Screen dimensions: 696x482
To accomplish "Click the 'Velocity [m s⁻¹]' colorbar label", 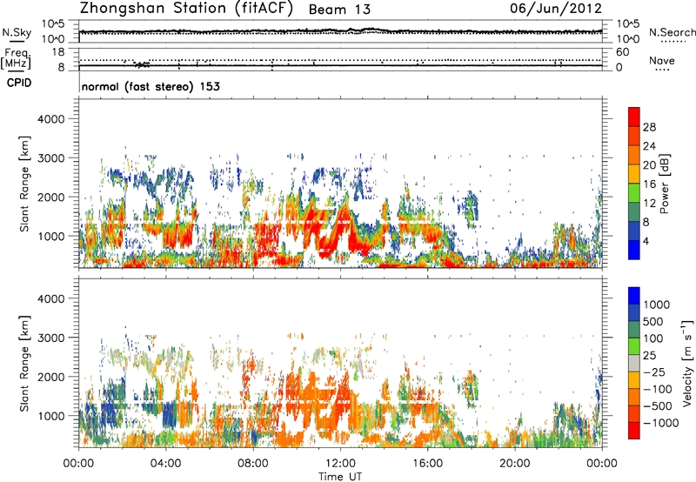I will [x=687, y=364].
